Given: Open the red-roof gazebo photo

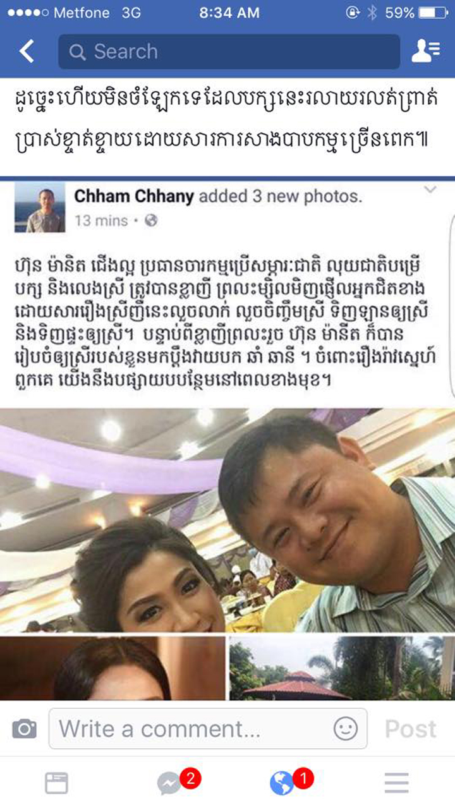Looking at the screenshot, I should tap(342, 668).
